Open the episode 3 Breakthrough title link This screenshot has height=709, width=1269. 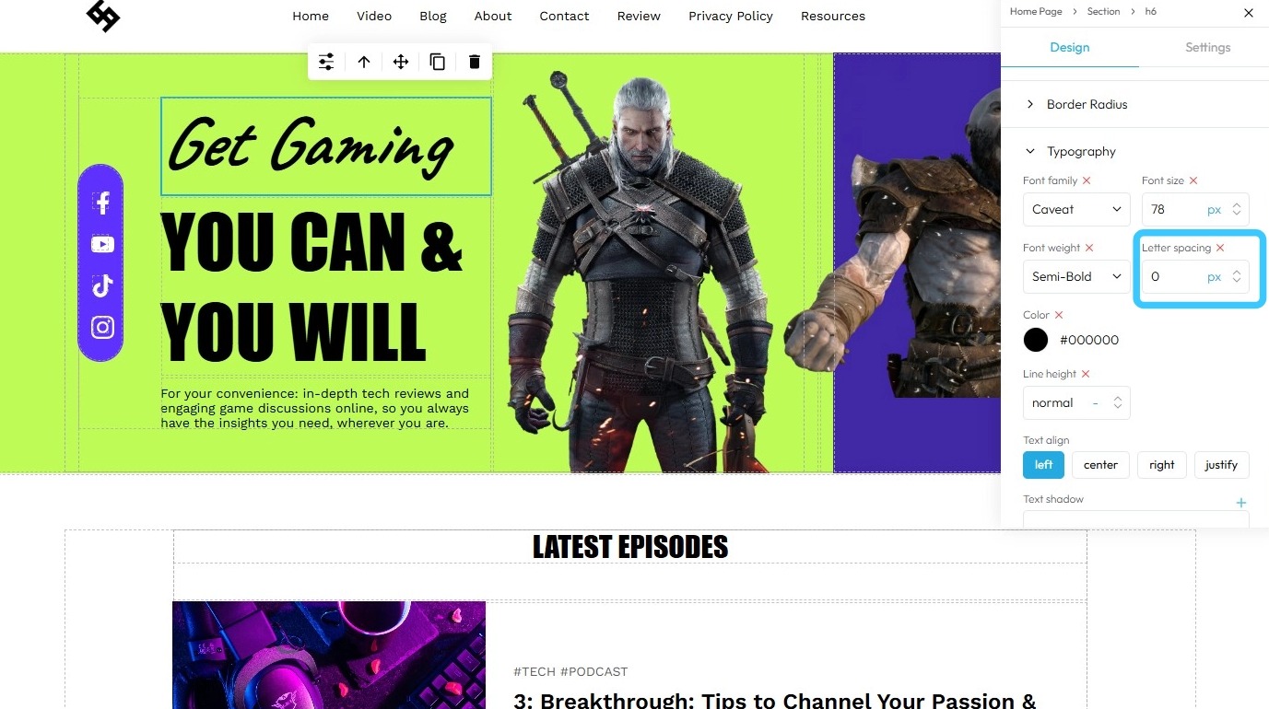[x=775, y=701]
